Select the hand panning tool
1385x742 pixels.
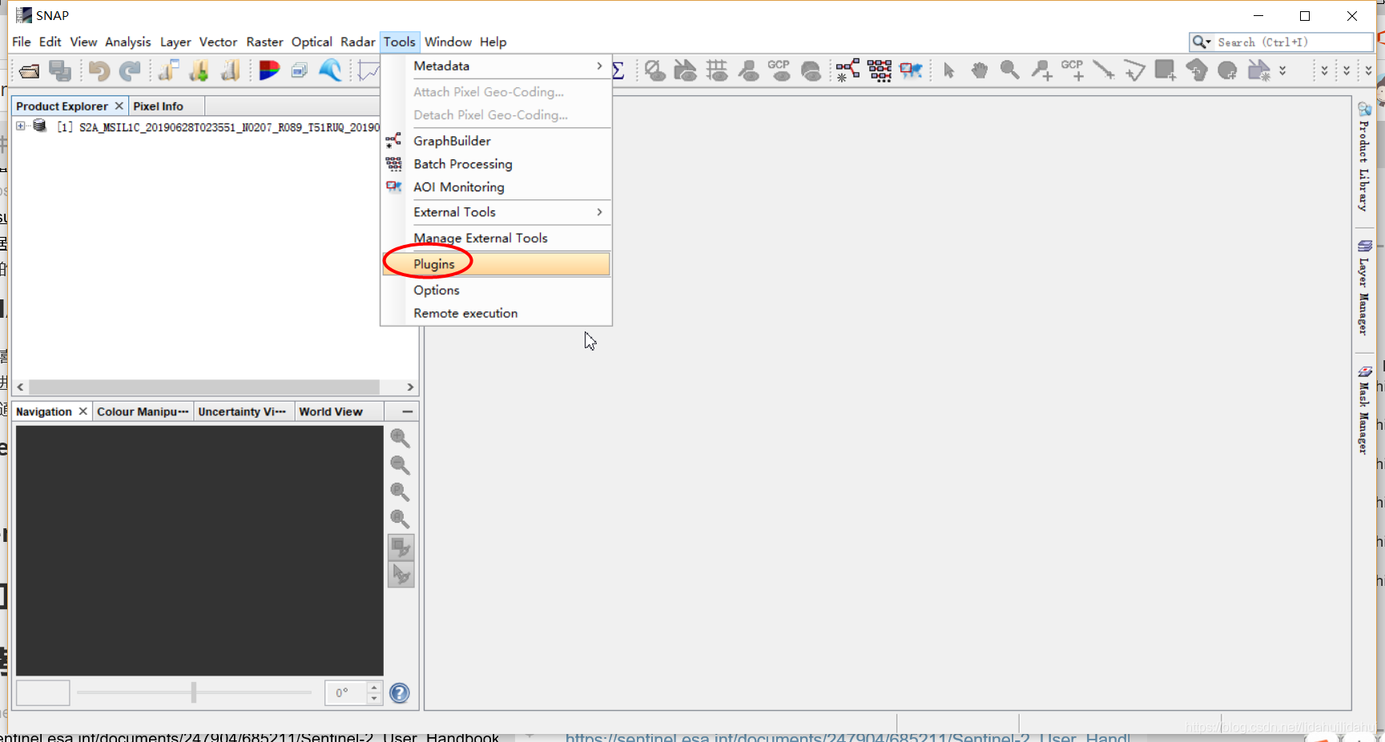tap(979, 70)
